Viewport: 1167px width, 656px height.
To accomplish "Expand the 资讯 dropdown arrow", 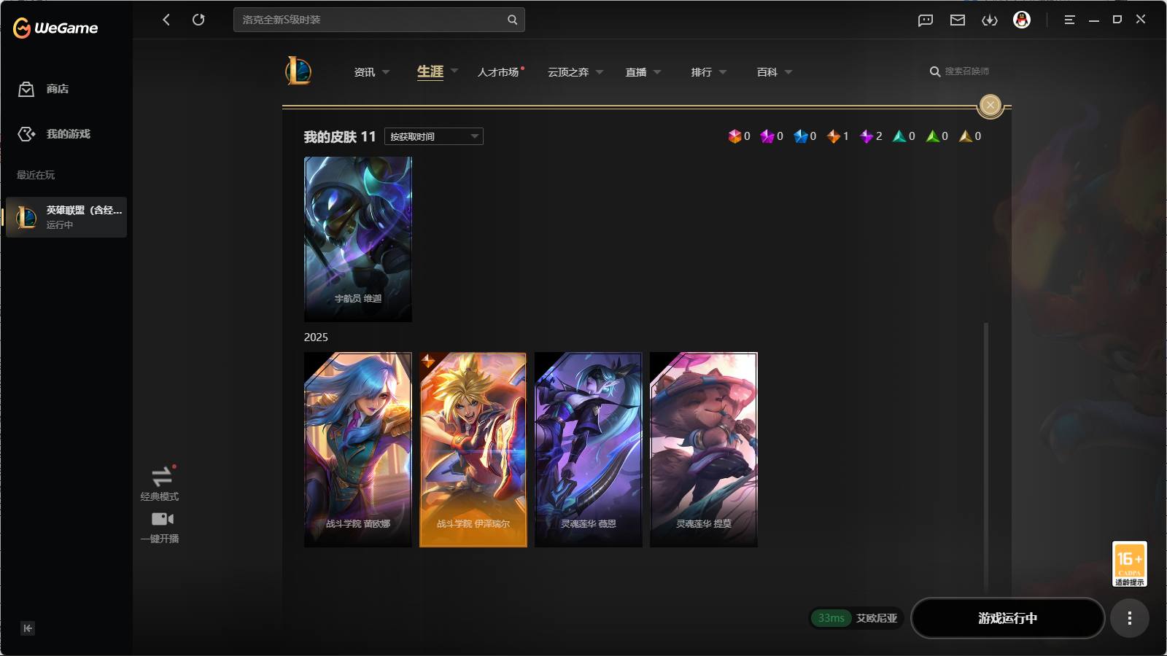I will pyautogui.click(x=386, y=72).
